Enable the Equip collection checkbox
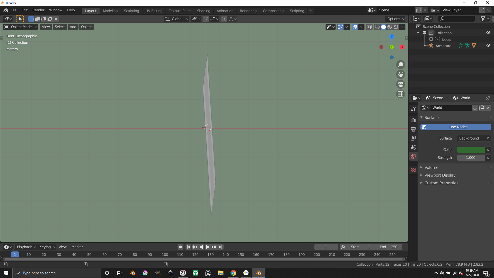 point(431,39)
